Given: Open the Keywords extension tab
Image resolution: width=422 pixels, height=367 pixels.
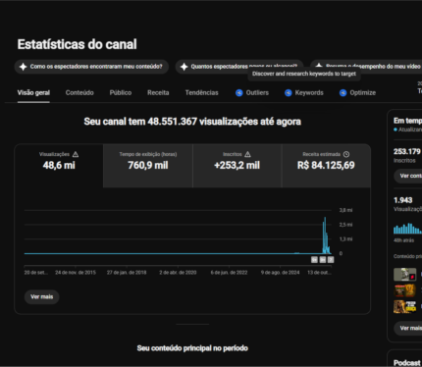Looking at the screenshot, I should [x=304, y=93].
